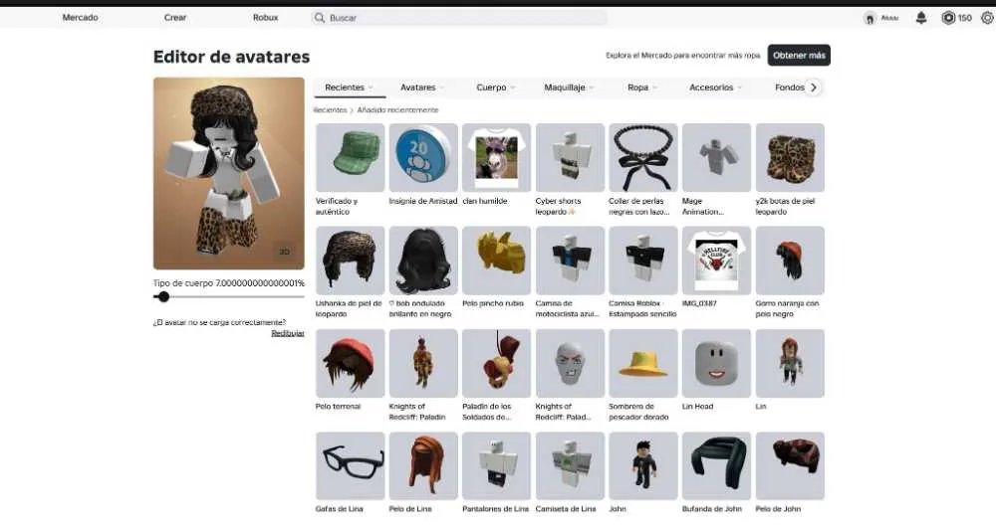
Task: Select the Gafas de Lina glasses item
Action: click(x=350, y=466)
